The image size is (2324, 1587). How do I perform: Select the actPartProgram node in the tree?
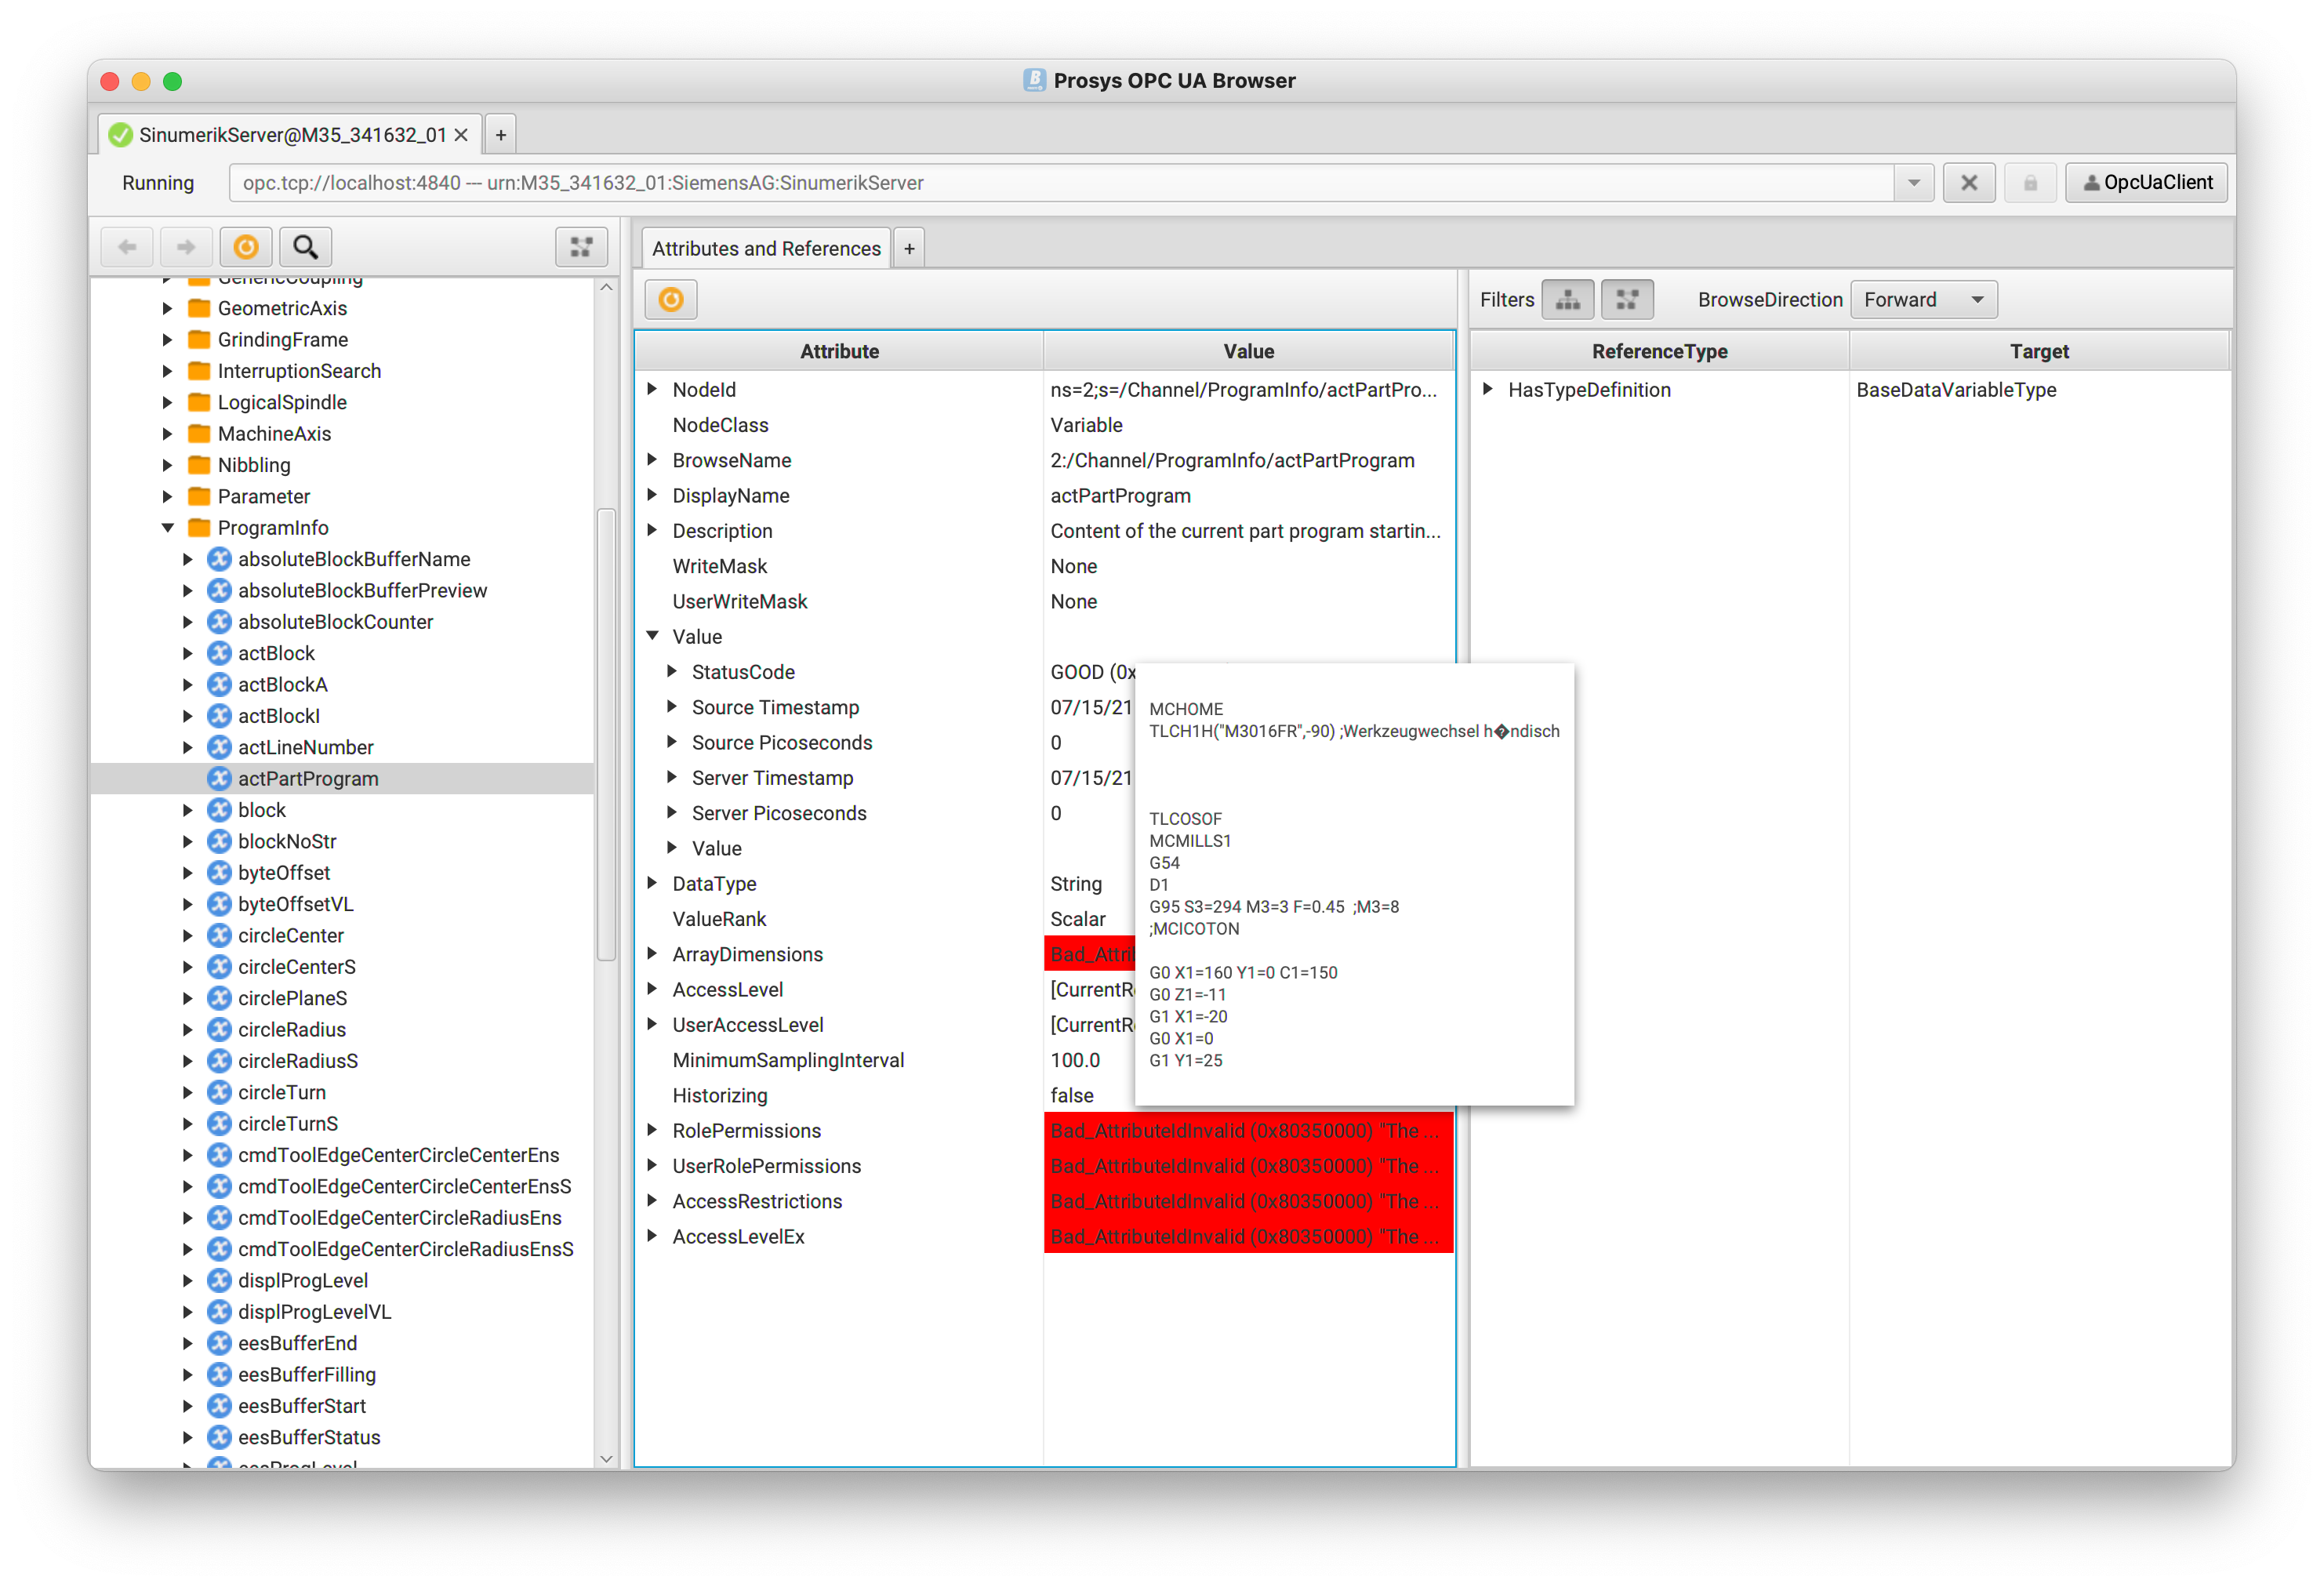tap(308, 778)
